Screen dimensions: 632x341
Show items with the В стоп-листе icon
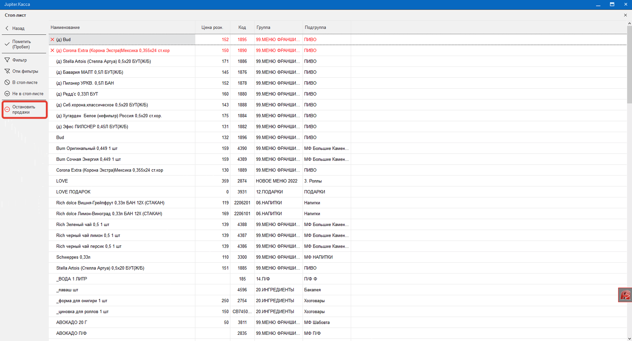click(7, 82)
